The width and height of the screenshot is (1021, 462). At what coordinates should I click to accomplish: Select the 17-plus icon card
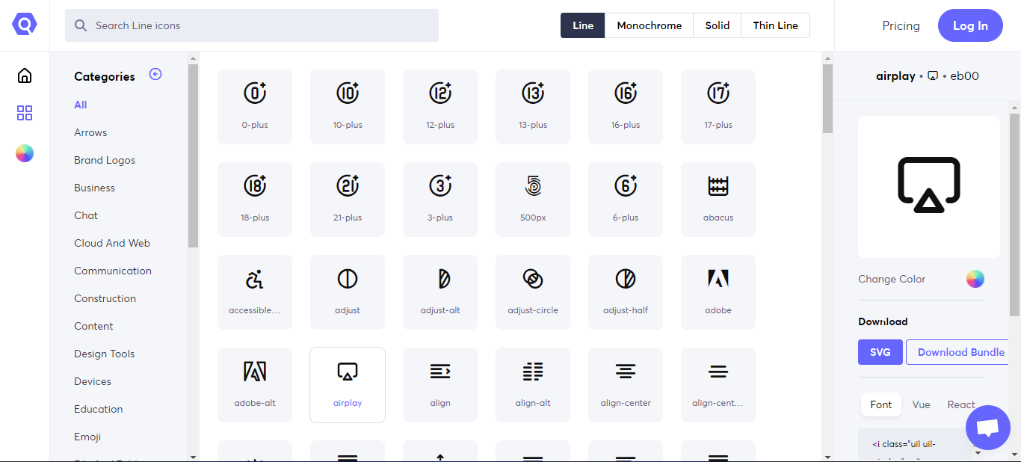click(718, 107)
